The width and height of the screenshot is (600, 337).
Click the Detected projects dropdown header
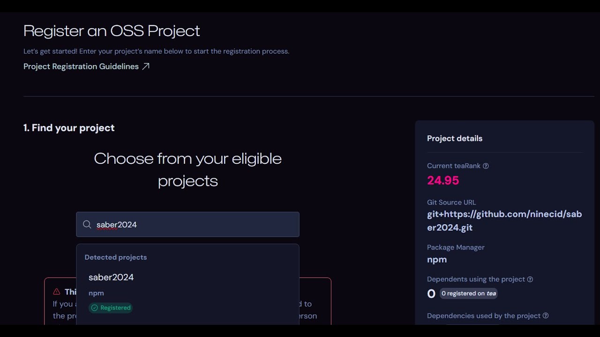[x=116, y=257]
